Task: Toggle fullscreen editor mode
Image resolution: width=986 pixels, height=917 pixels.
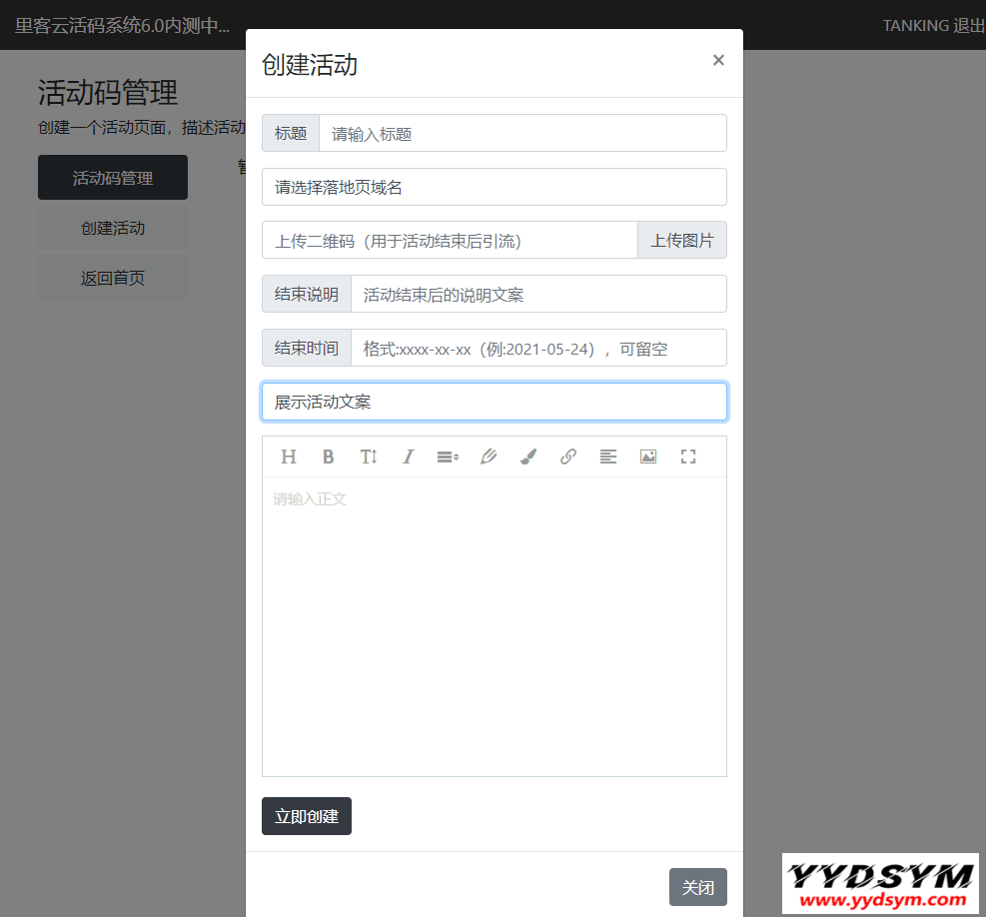Action: (x=688, y=457)
